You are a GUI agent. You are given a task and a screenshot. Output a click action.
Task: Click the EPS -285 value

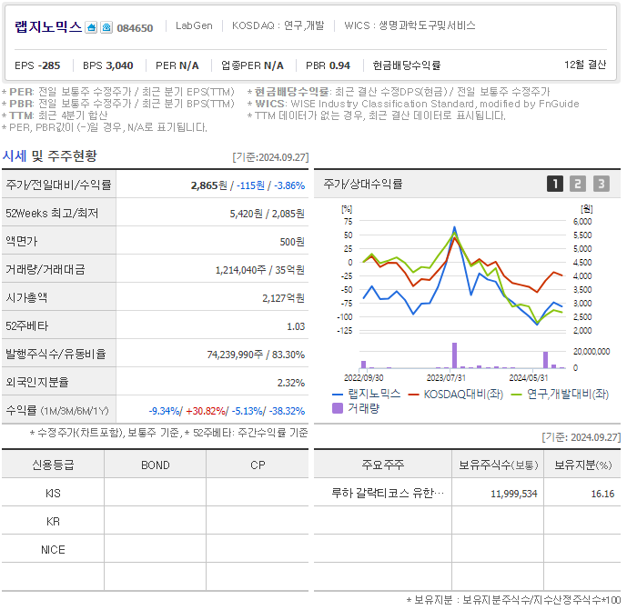coord(37,65)
